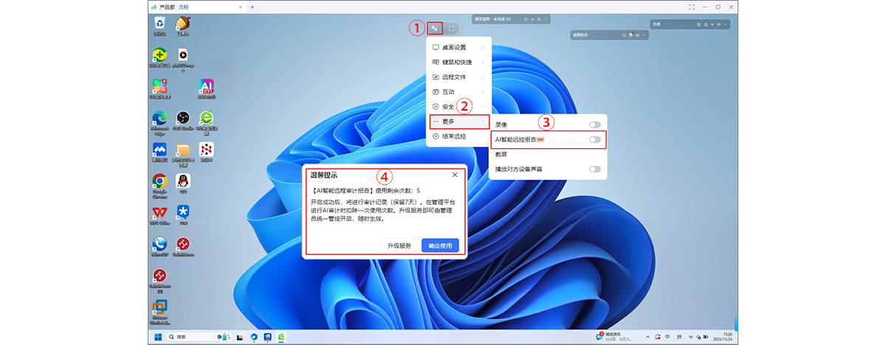Close the 温馨提示 dialog
This screenshot has height=345, width=886.
click(455, 175)
